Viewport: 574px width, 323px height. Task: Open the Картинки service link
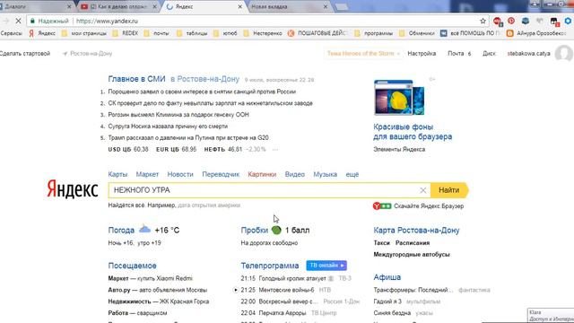(262, 174)
